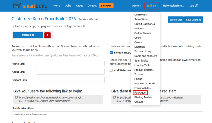Click Back to List button
212x123 pixels.
(176, 20)
